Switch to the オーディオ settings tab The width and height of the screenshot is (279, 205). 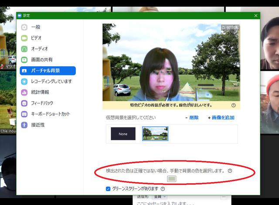(x=48, y=49)
